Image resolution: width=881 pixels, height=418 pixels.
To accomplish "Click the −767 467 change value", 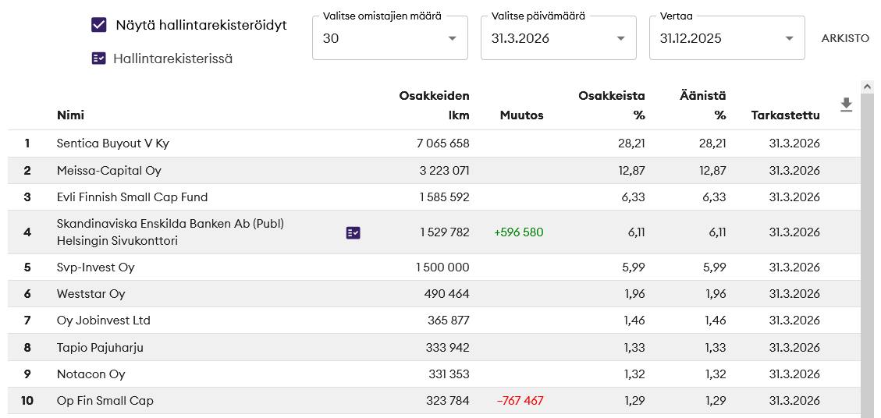I will click(520, 401).
